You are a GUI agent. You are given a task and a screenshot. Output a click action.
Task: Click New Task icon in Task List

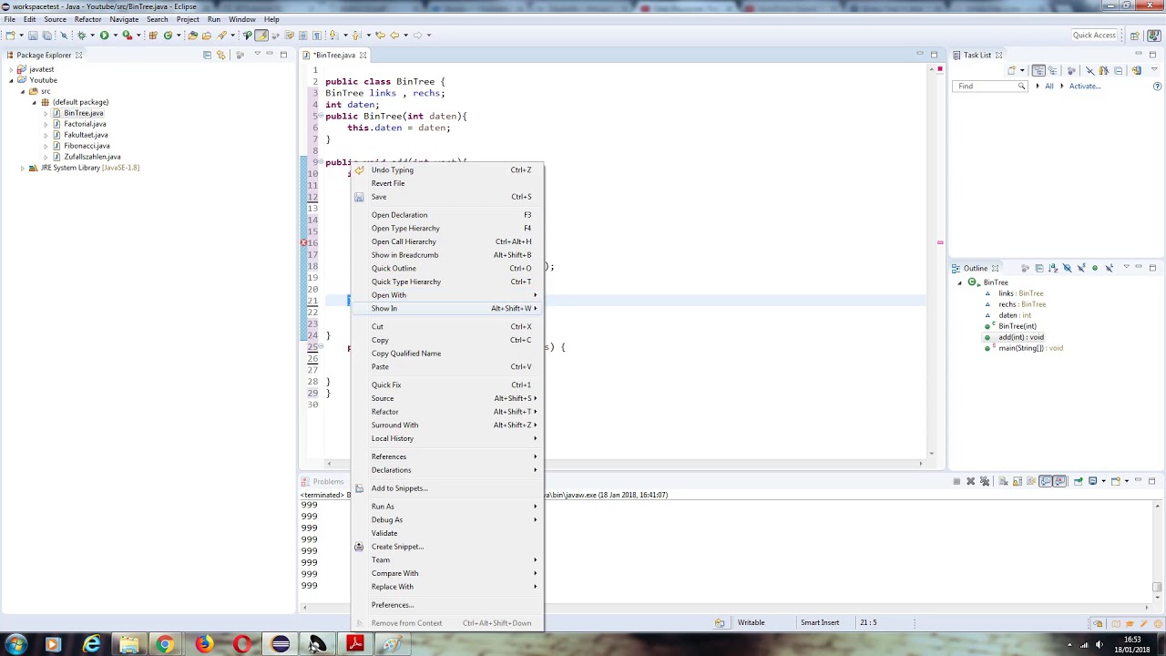[1011, 70]
